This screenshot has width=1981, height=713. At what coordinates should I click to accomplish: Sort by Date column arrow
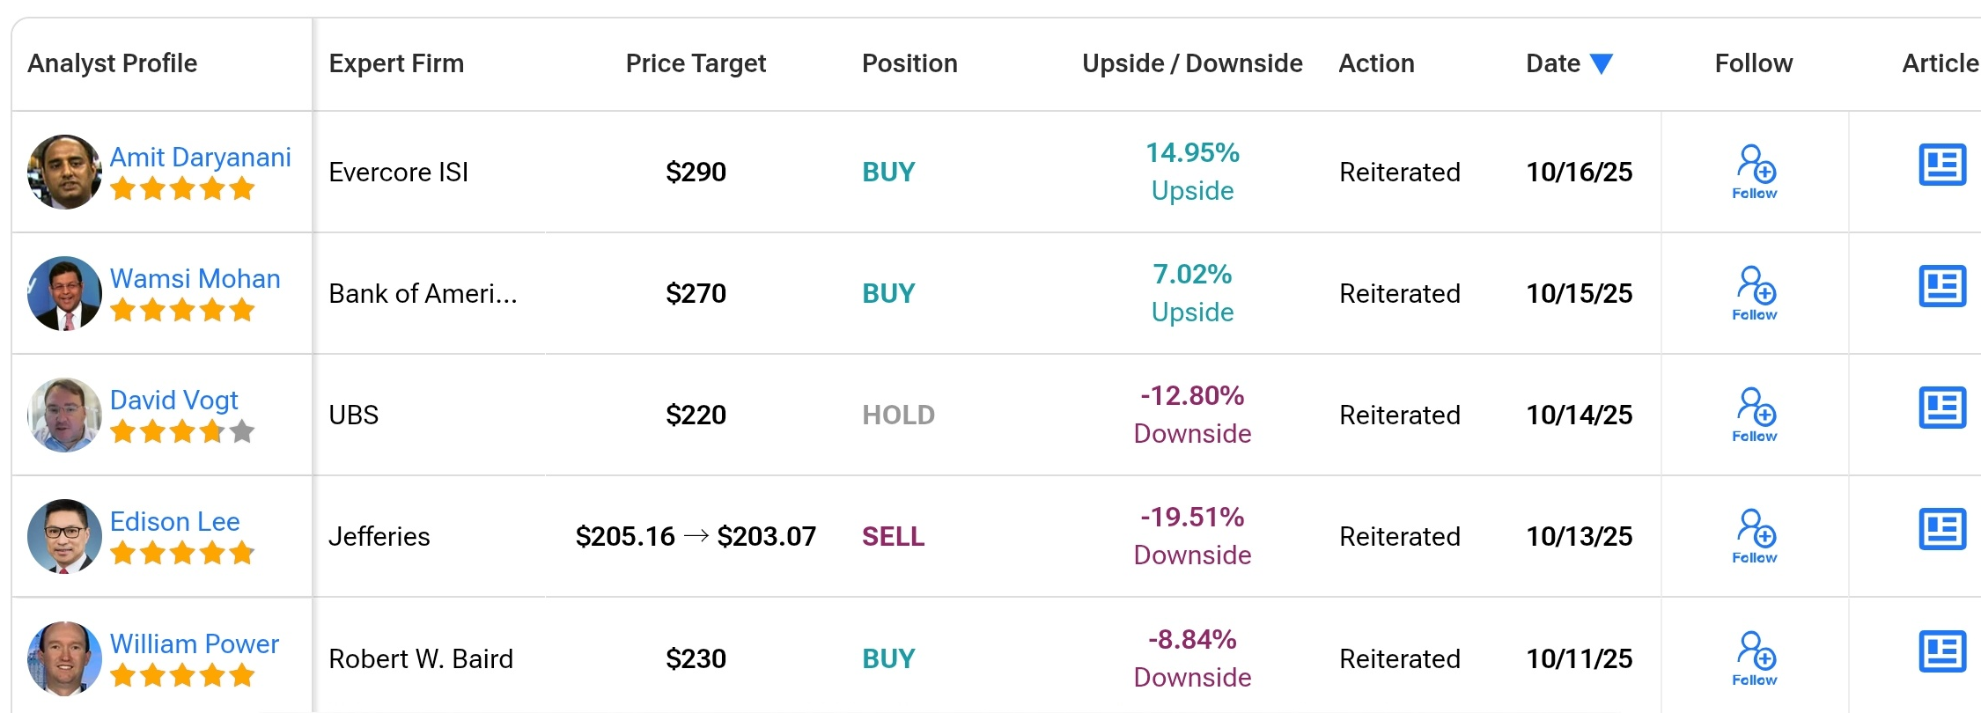[1602, 63]
